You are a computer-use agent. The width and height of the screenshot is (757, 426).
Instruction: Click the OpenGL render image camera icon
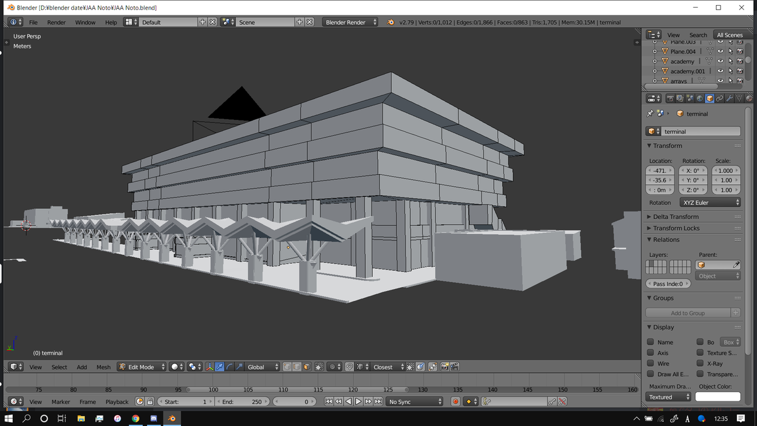pyautogui.click(x=444, y=367)
